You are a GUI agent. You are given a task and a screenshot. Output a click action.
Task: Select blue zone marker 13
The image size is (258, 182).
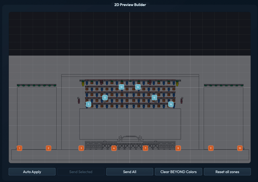point(121,87)
